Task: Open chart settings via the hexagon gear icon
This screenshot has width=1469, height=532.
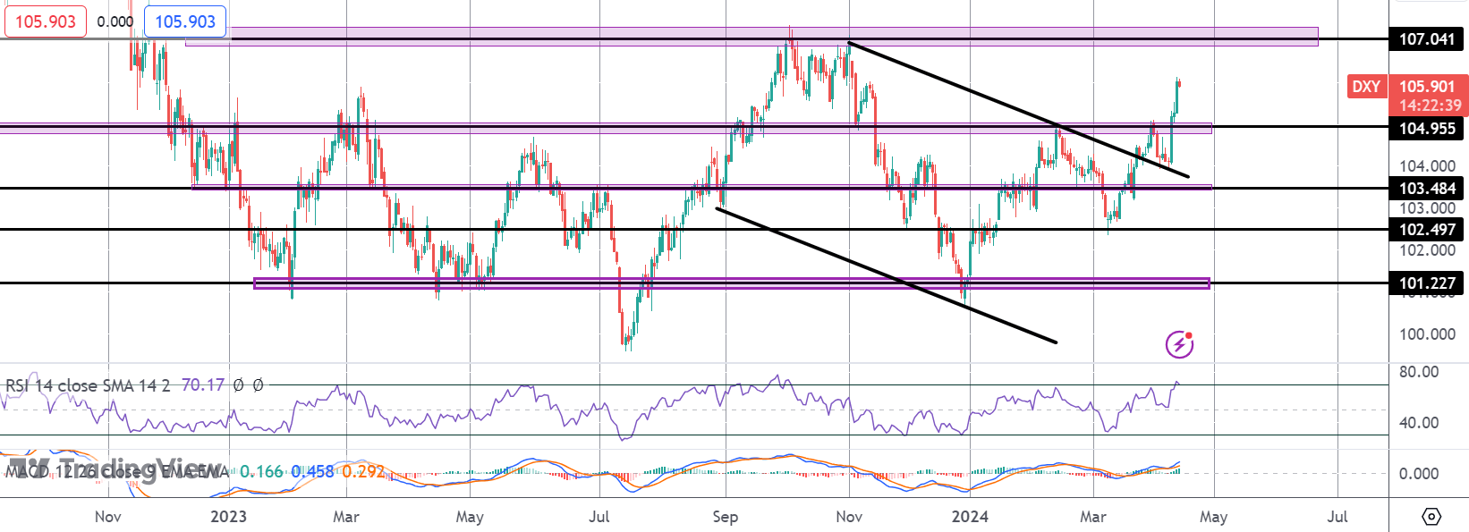Action: (x=1431, y=517)
